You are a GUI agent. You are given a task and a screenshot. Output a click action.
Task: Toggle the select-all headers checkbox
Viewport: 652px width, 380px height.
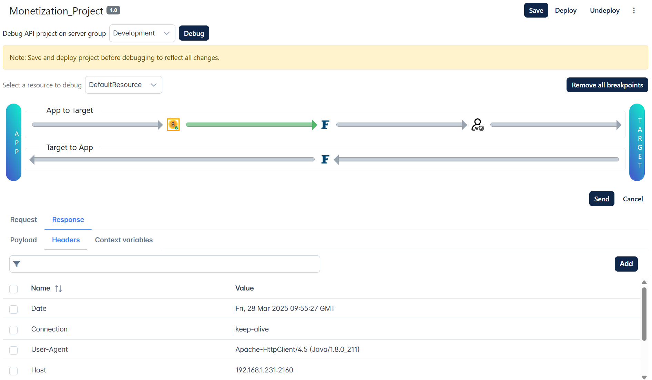click(13, 289)
